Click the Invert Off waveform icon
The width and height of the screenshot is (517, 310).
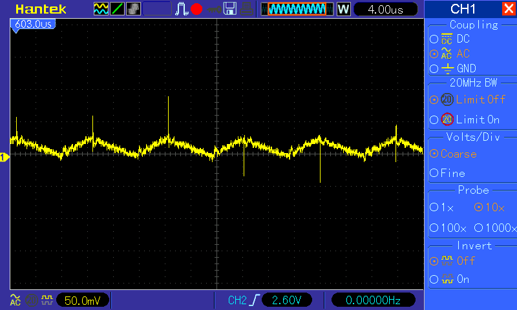click(447, 261)
